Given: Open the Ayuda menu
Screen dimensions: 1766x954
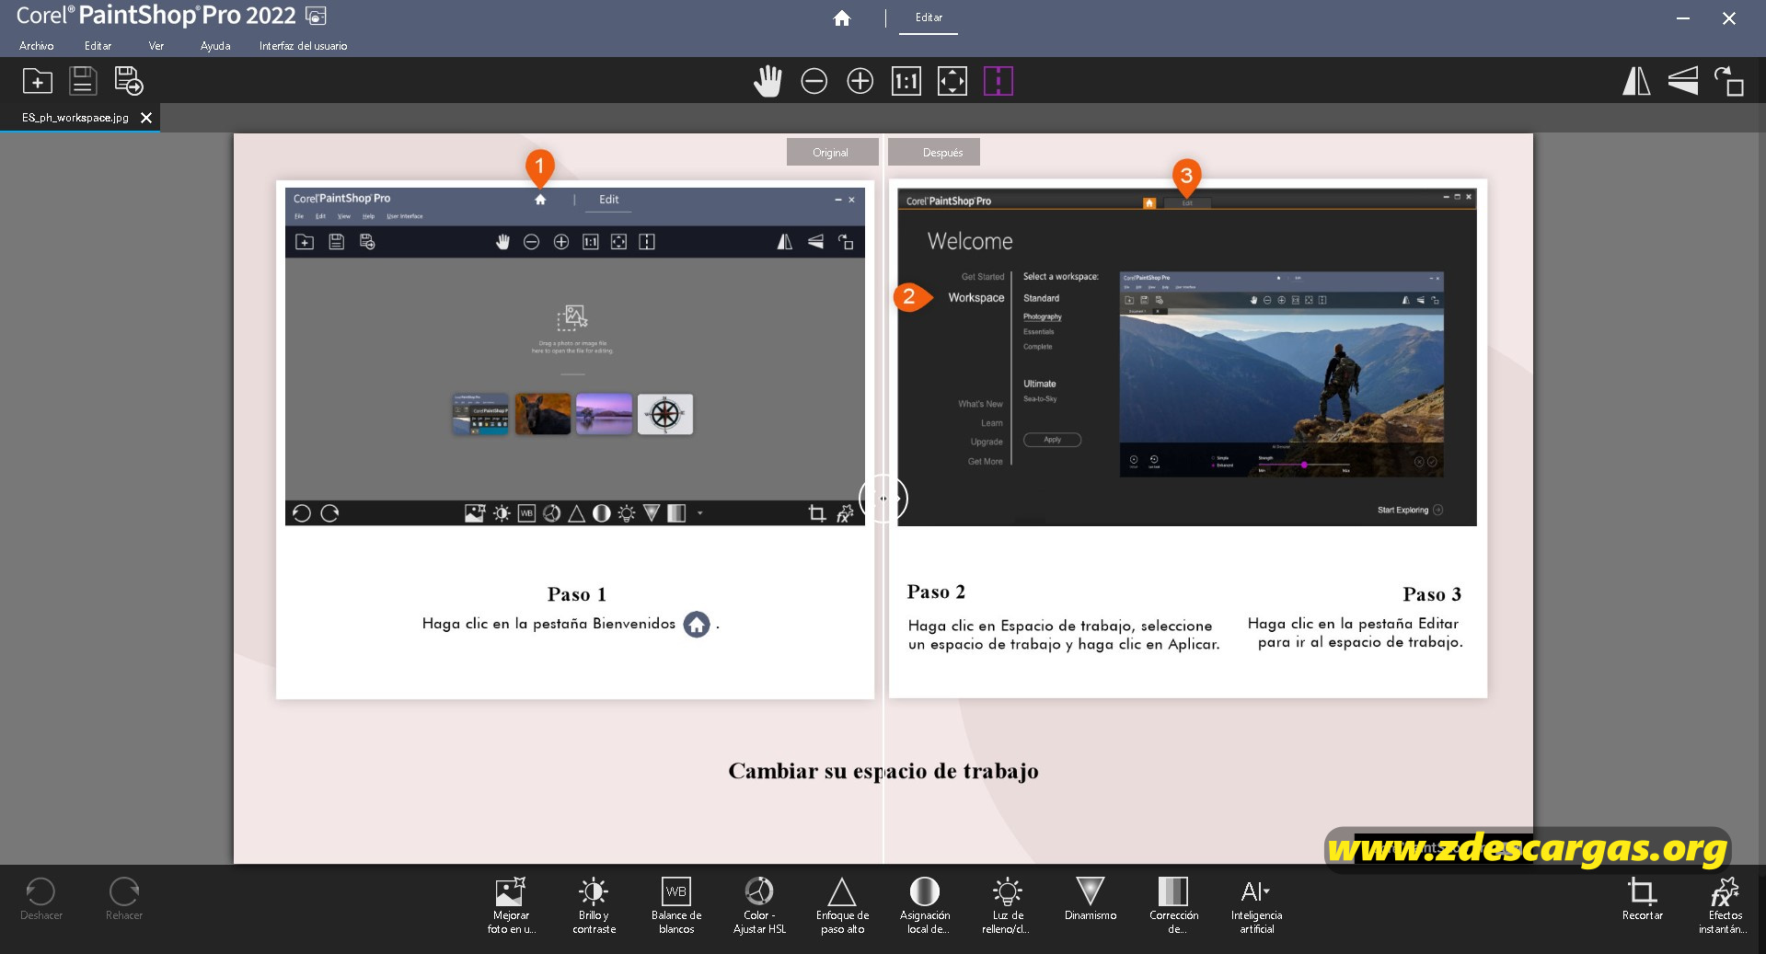Looking at the screenshot, I should pos(215,46).
